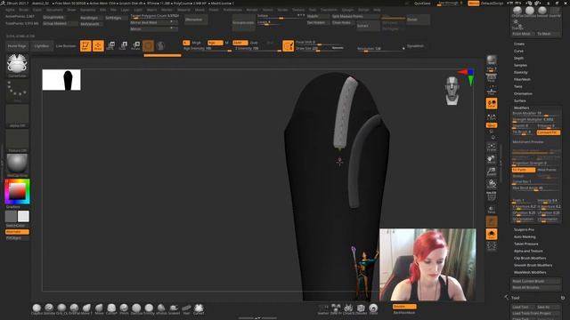The image size is (570, 320).
Task: Toggle the Rgb paint mode
Action: click(216, 43)
